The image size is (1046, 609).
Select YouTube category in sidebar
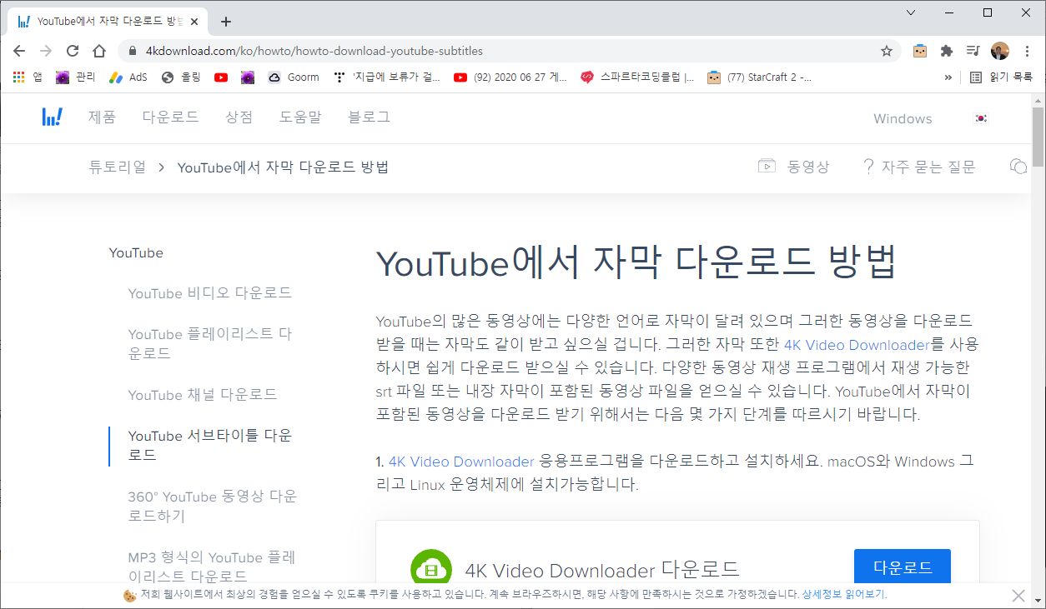[136, 252]
